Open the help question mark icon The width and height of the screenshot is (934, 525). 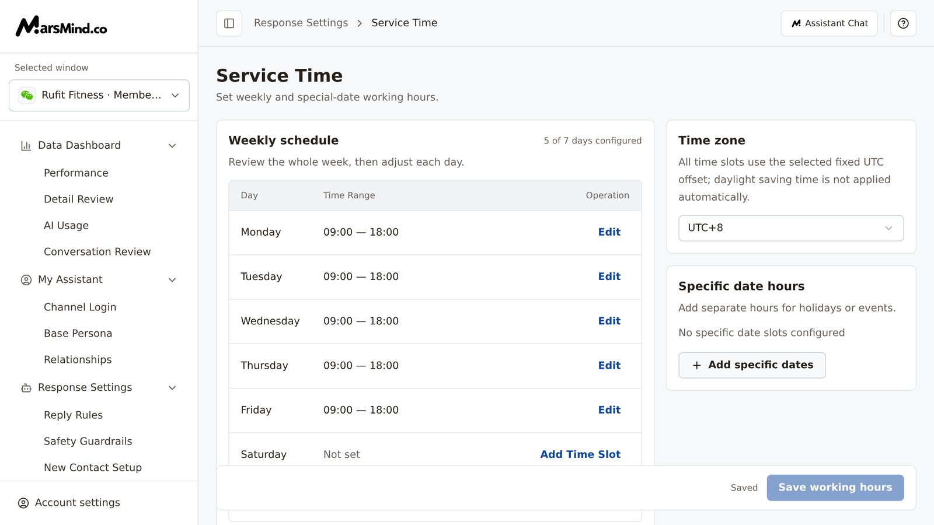[x=903, y=23]
